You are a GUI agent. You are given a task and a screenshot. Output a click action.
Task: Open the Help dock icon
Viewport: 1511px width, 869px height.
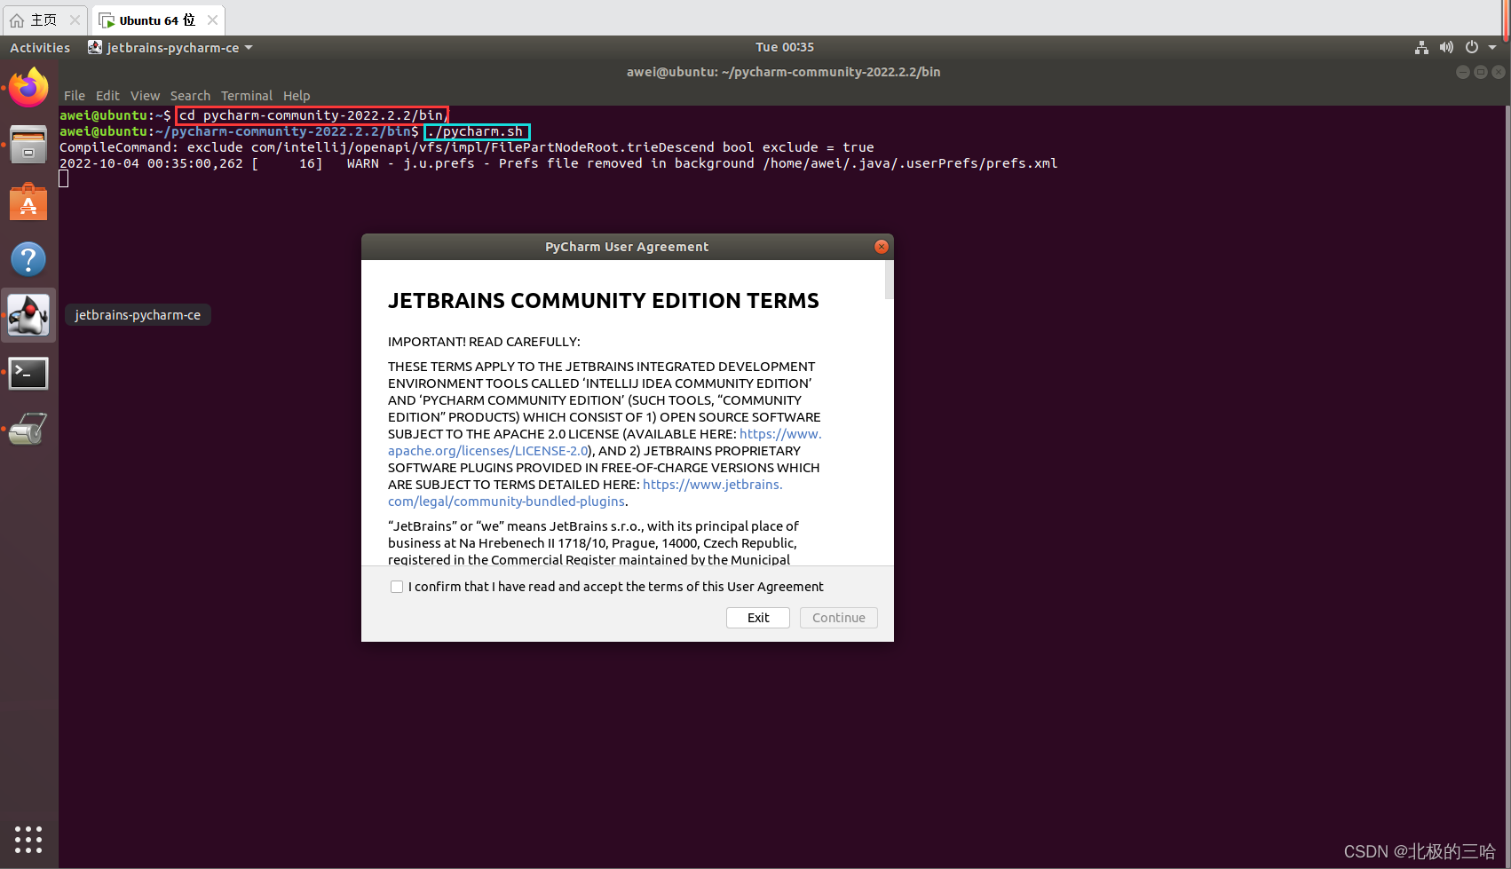[28, 259]
